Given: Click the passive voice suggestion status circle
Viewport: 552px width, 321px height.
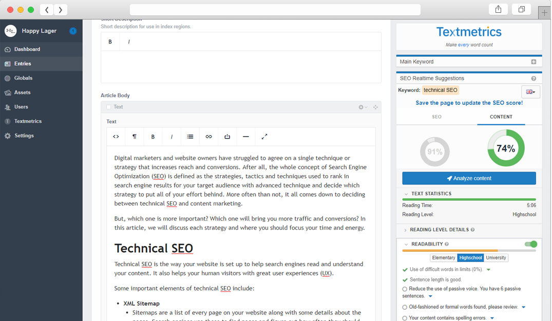Looking at the screenshot, I should pos(405,289).
